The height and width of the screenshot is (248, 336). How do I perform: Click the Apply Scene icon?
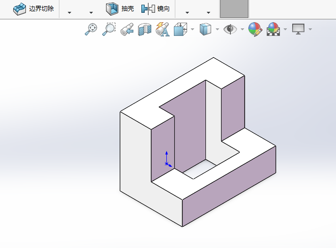(273, 29)
